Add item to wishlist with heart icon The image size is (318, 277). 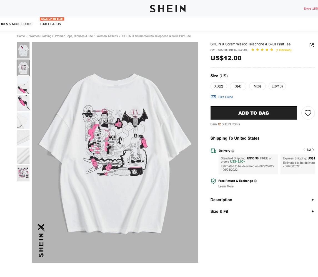coord(308,113)
